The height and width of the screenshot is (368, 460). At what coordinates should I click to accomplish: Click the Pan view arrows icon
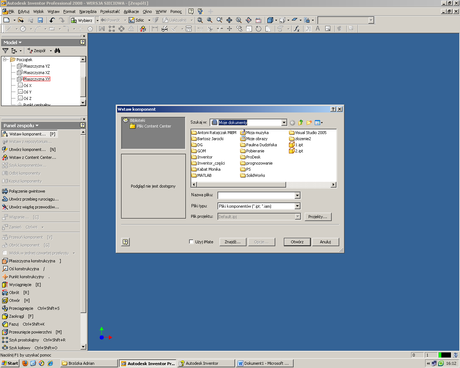229,20
